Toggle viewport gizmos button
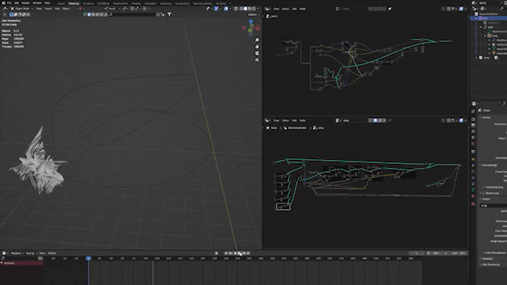Viewport: 507px width, 285px height. [x=216, y=9]
